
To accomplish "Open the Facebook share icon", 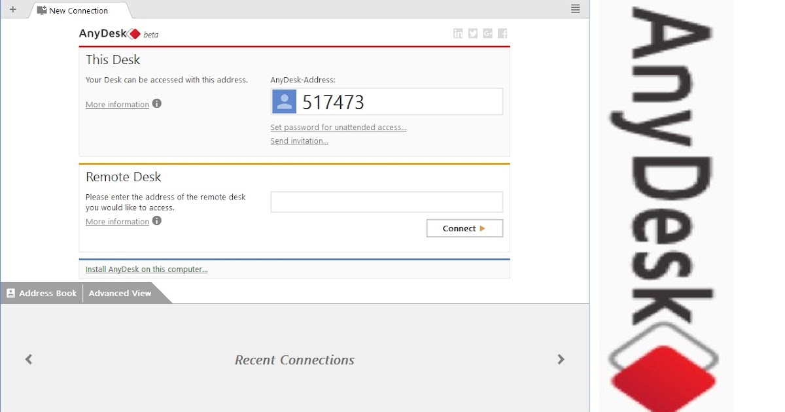I will (502, 33).
